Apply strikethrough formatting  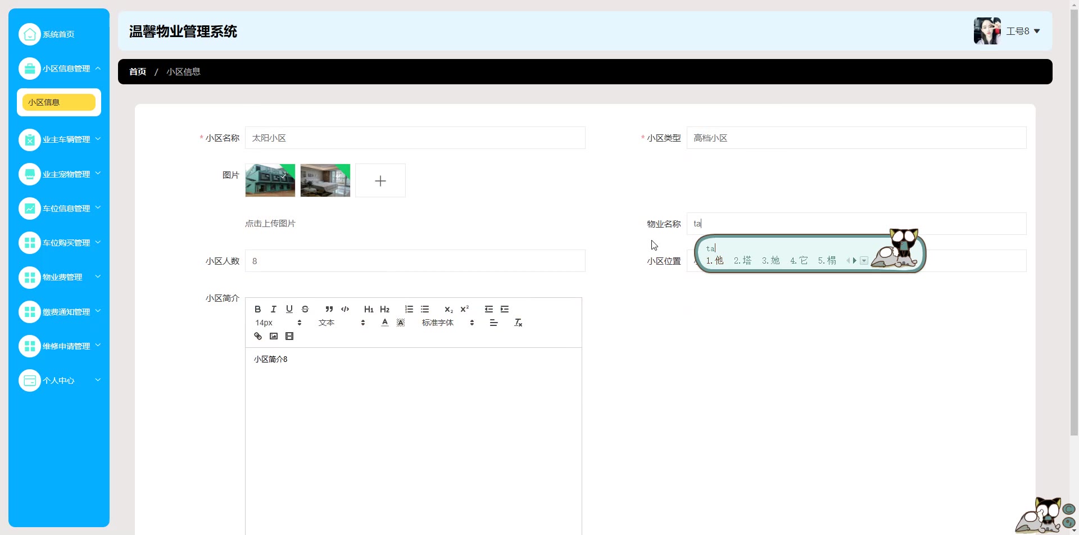tap(305, 309)
